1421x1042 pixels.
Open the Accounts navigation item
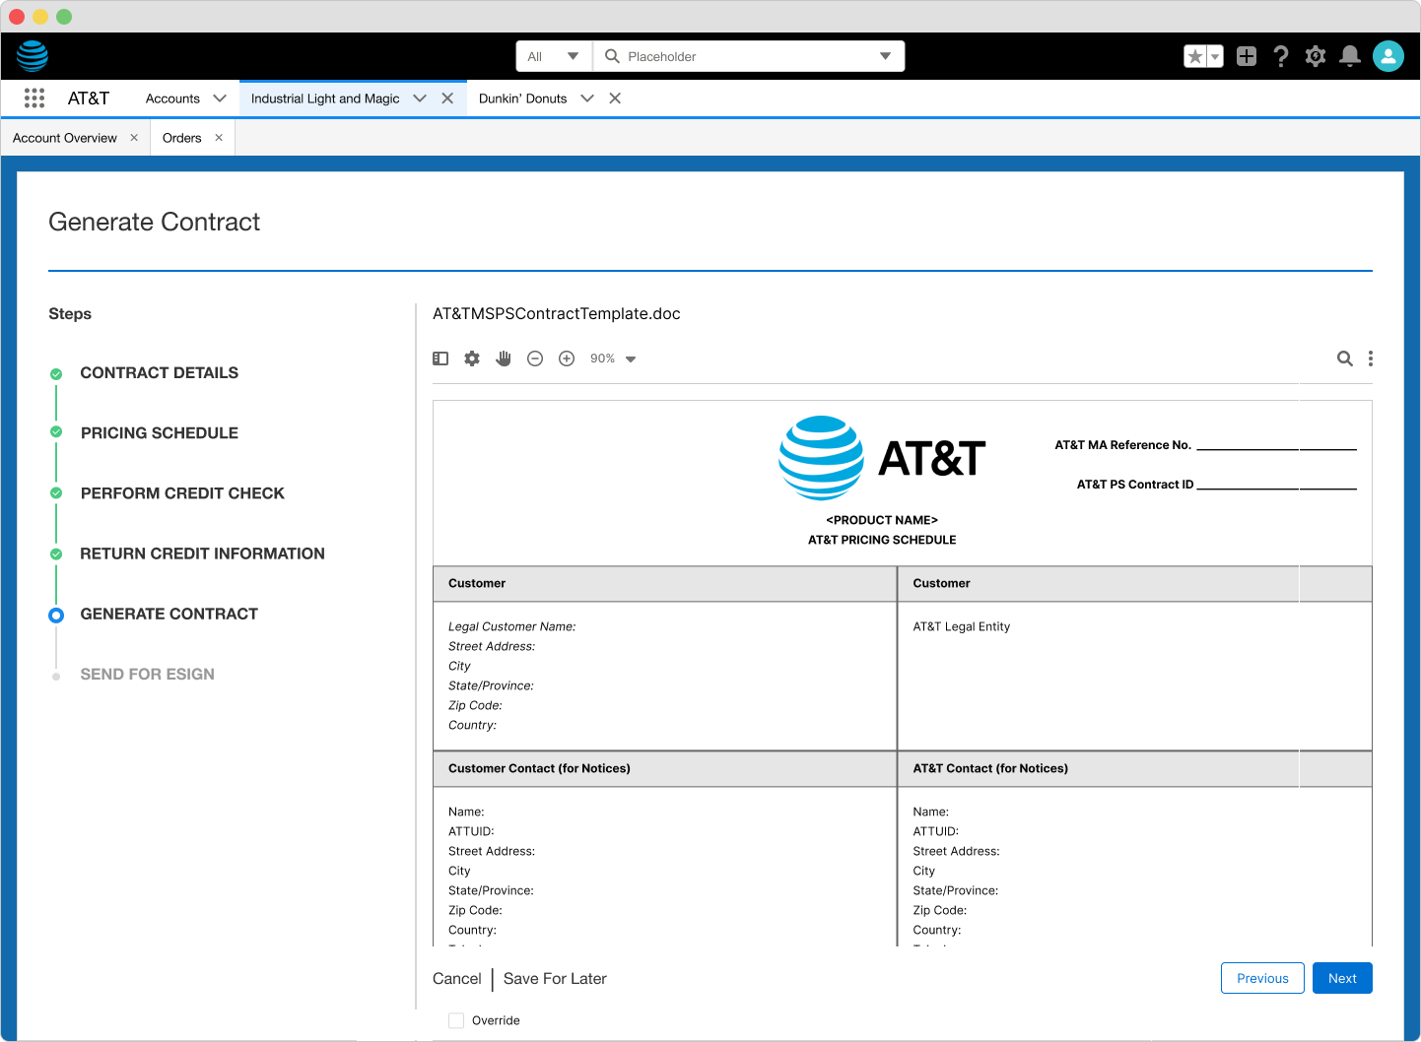point(172,98)
